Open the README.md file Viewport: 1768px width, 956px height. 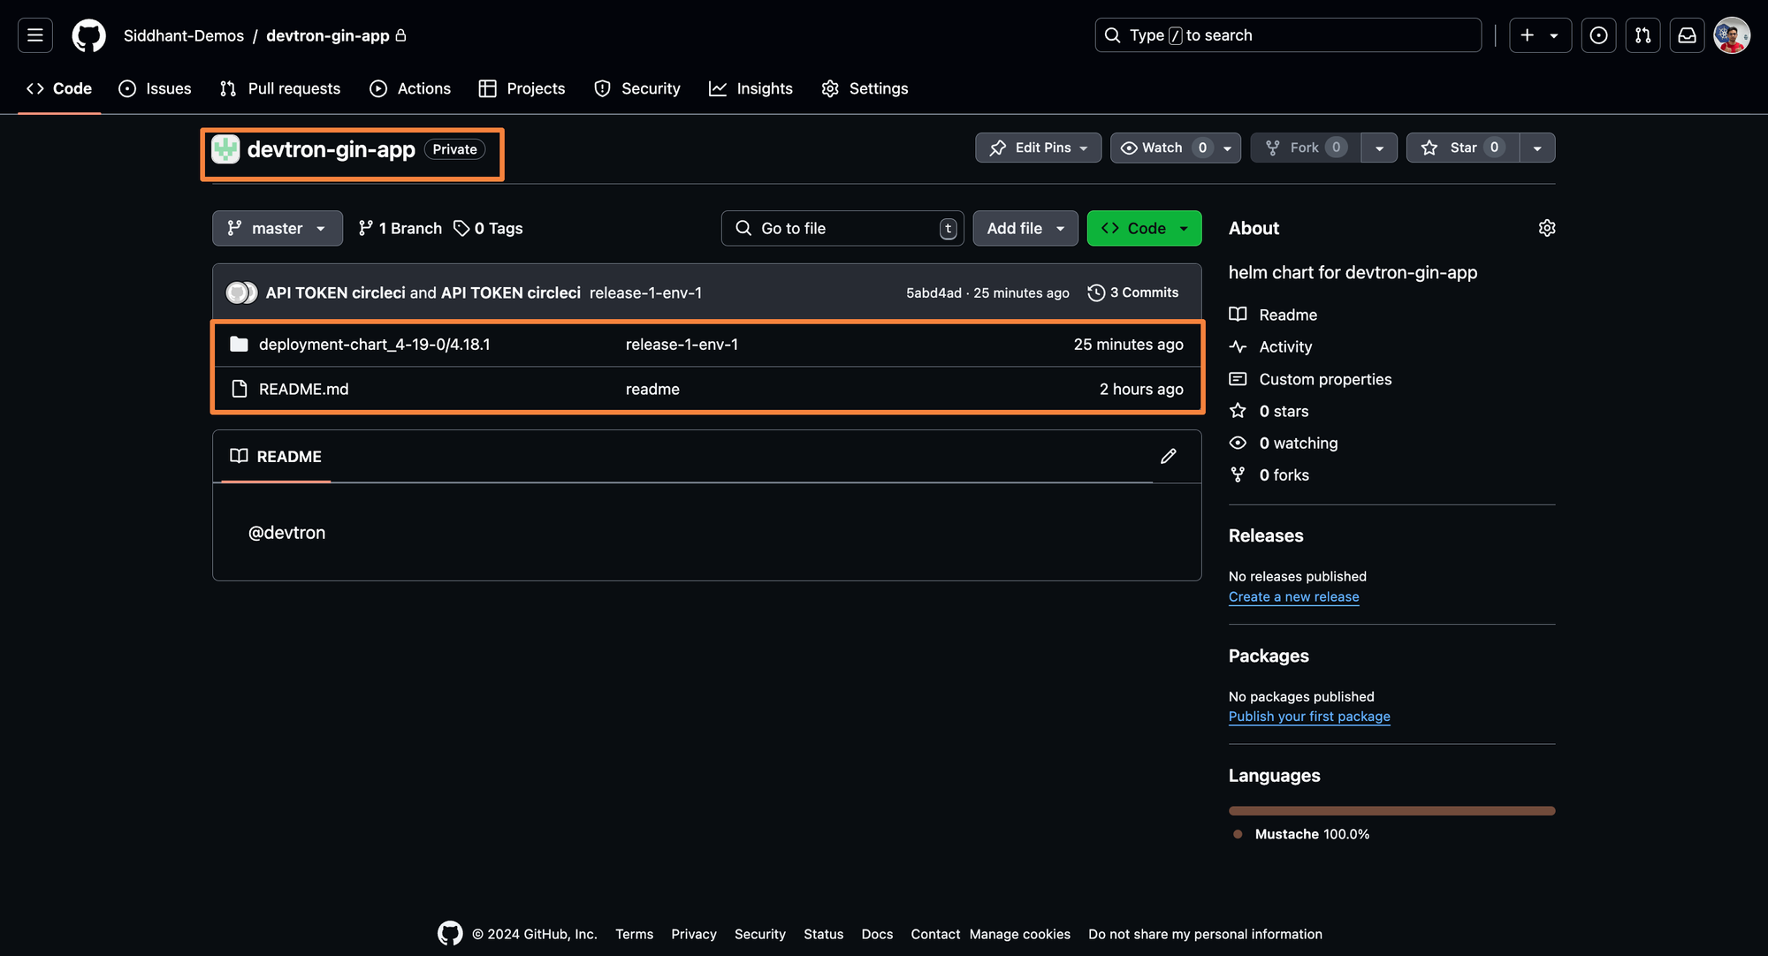[x=304, y=389]
